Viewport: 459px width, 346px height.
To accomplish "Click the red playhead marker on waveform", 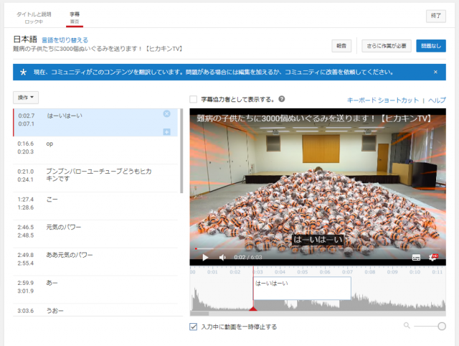I will coord(253,309).
